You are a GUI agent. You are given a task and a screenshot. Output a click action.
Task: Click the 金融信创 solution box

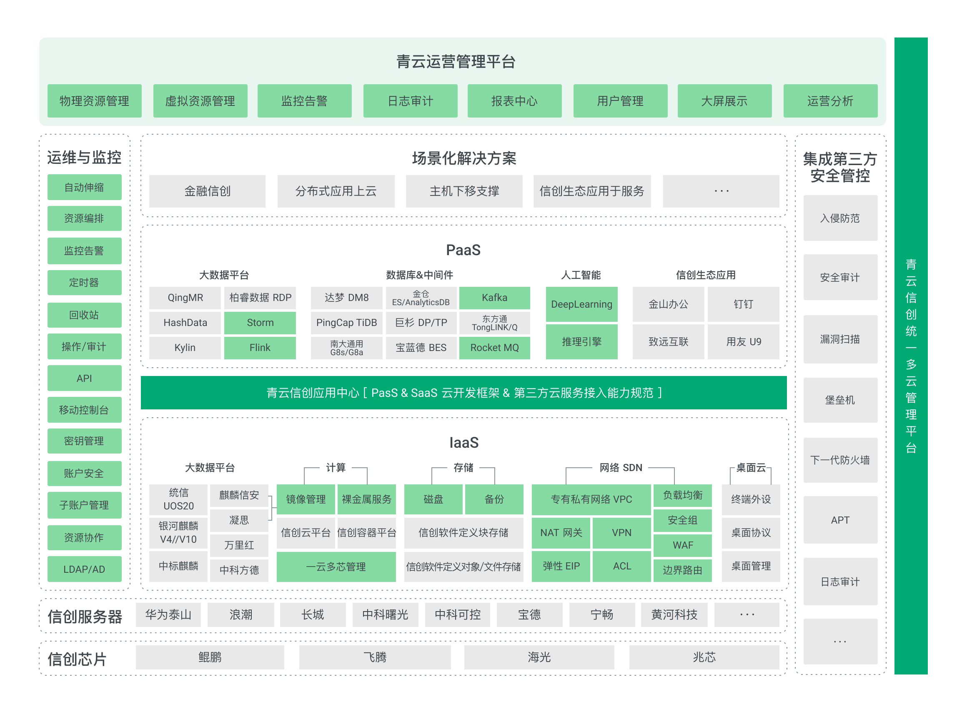coord(207,191)
